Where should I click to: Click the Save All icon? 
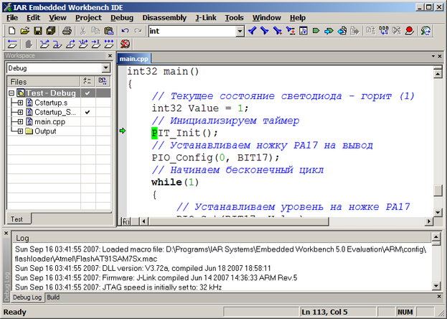point(51,31)
